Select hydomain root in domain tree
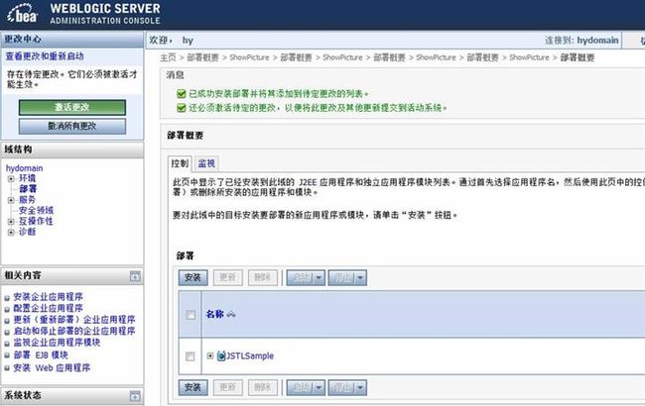This screenshot has width=645, height=406. point(24,168)
